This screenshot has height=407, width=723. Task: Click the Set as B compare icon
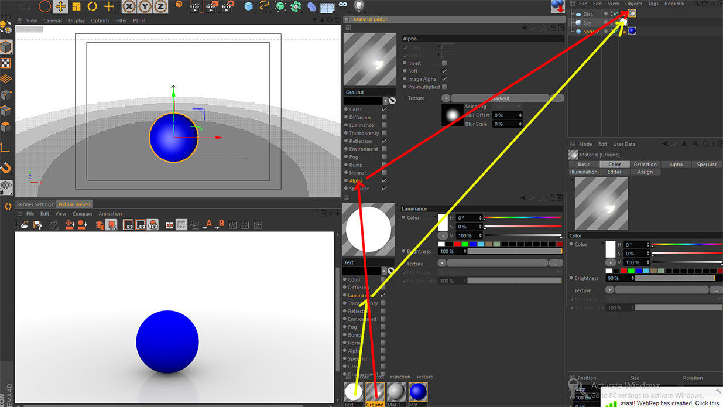(221, 224)
